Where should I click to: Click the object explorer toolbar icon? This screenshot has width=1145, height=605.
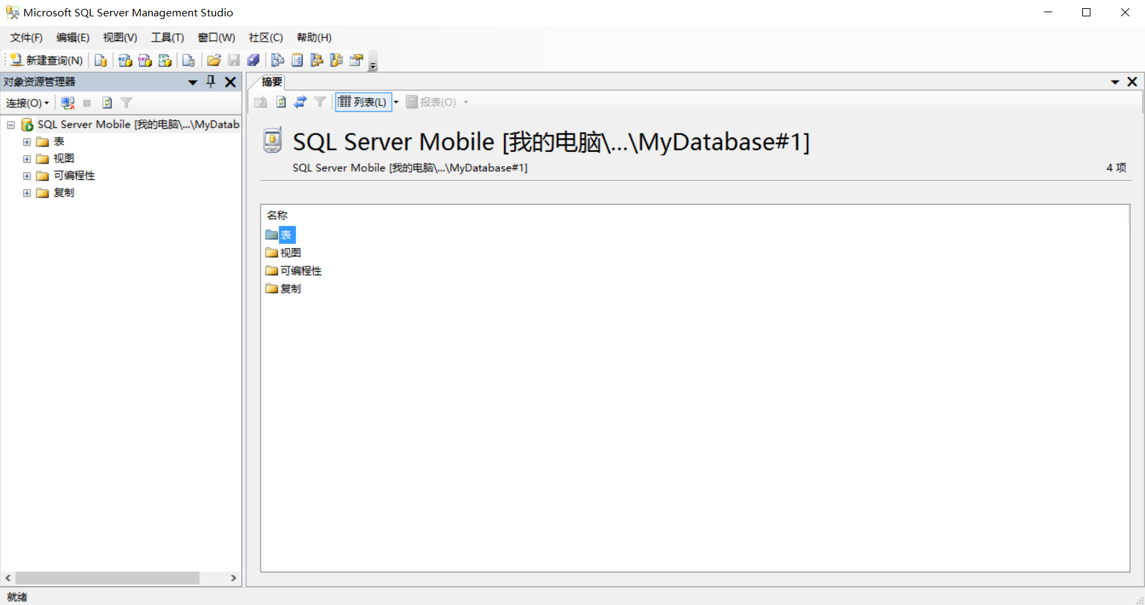(317, 61)
